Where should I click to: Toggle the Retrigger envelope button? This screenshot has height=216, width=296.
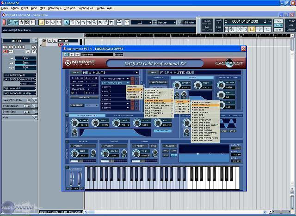tap(162, 130)
